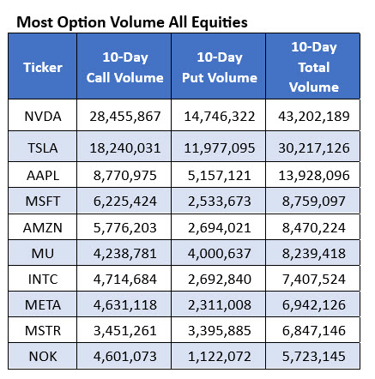Screen dimensions: 375x379
Task: Click NVDA call volume 28,455,867
Action: point(125,116)
